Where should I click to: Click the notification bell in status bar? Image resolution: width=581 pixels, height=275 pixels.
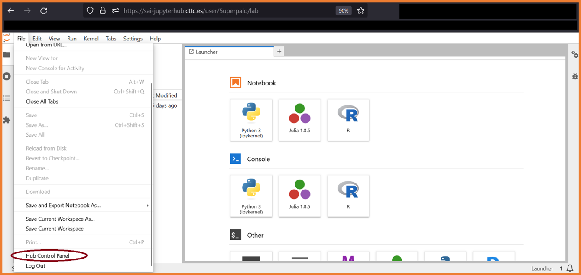pos(570,268)
